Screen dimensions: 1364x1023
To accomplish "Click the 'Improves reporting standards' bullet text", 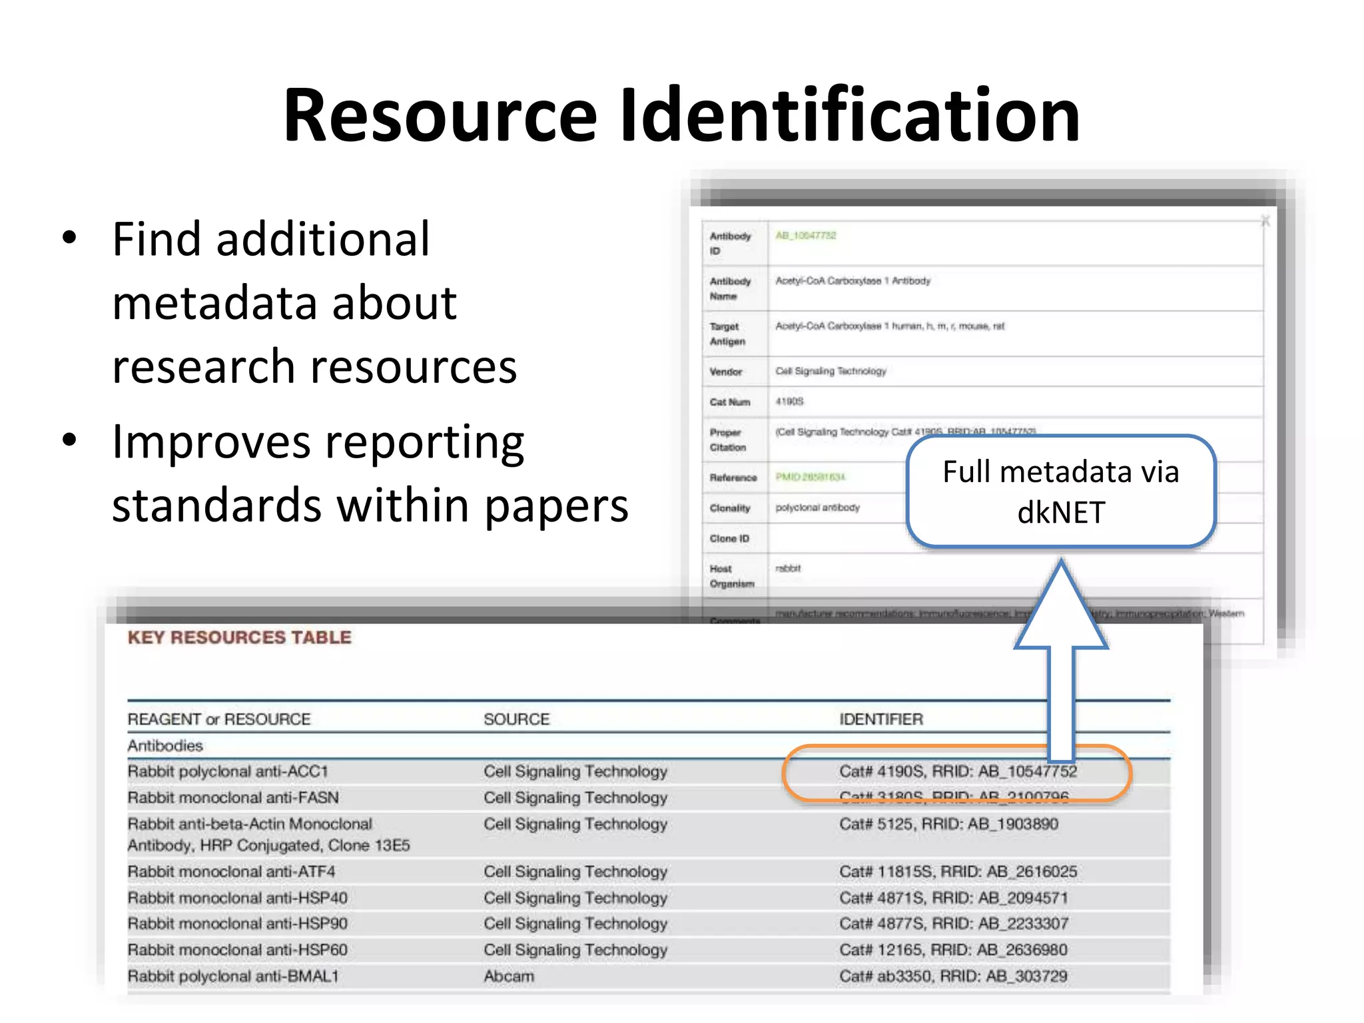I will [x=370, y=474].
